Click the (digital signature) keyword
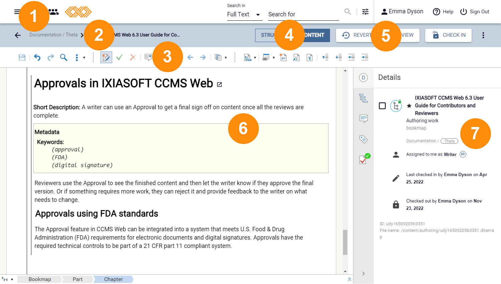 click(82, 165)
